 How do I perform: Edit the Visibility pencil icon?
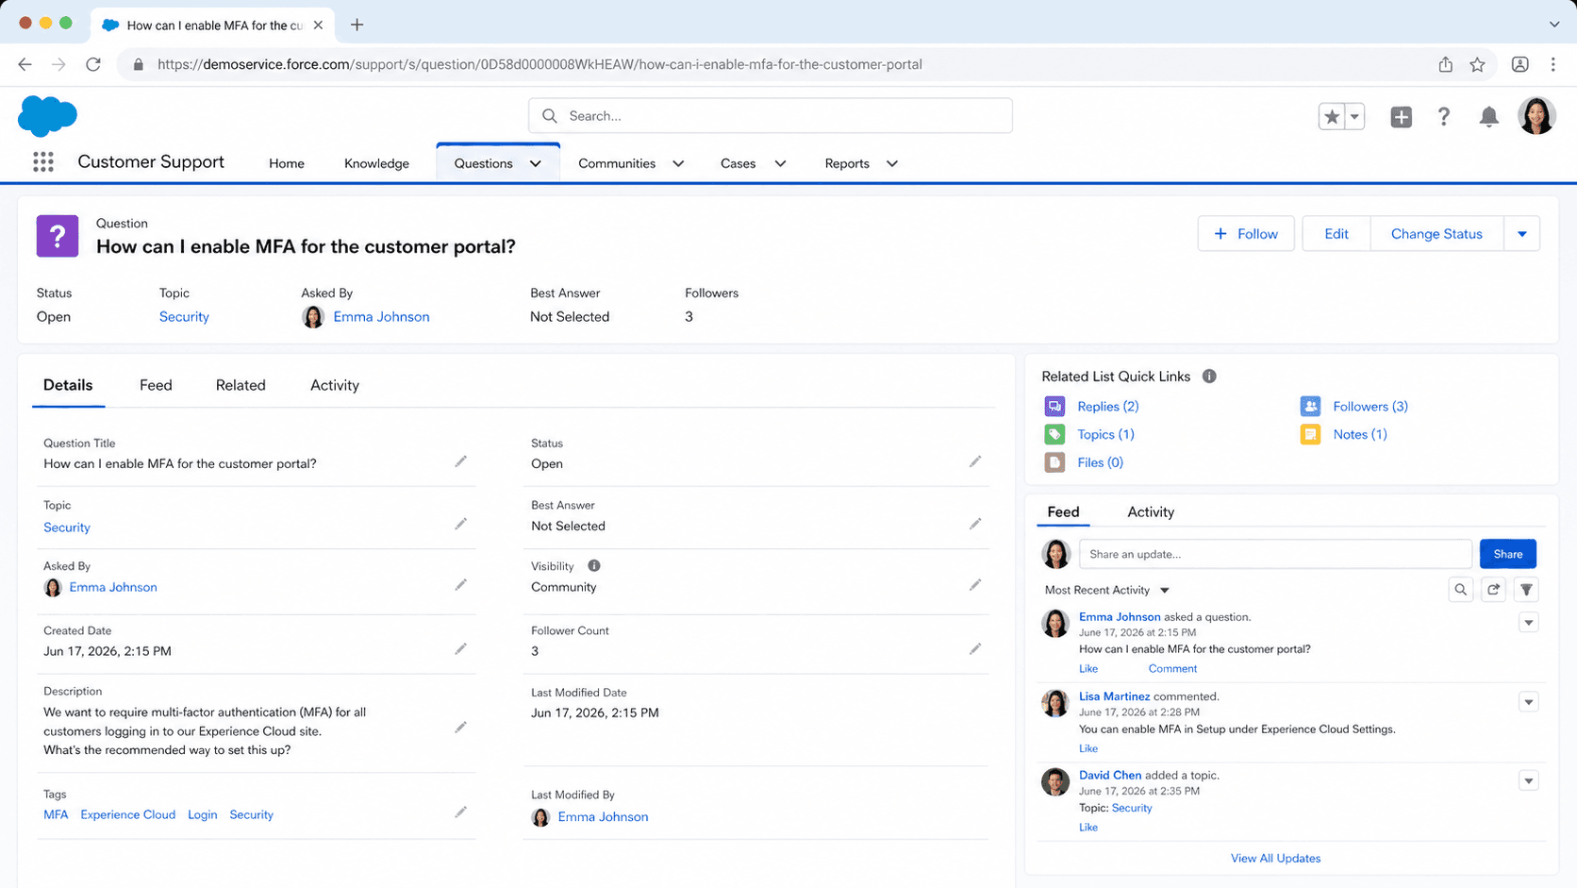[x=975, y=585]
